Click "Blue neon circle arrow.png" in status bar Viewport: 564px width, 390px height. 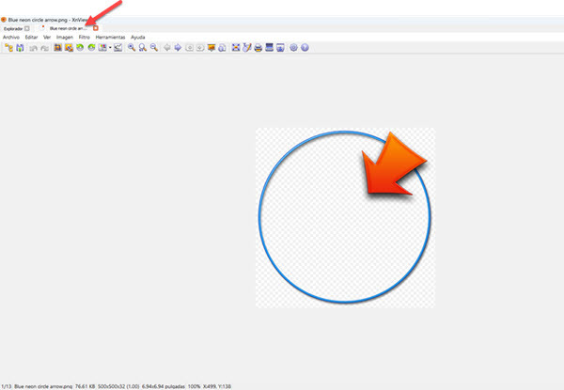click(43, 386)
